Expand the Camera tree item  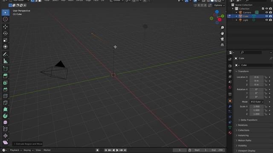pyautogui.click(x=236, y=12)
